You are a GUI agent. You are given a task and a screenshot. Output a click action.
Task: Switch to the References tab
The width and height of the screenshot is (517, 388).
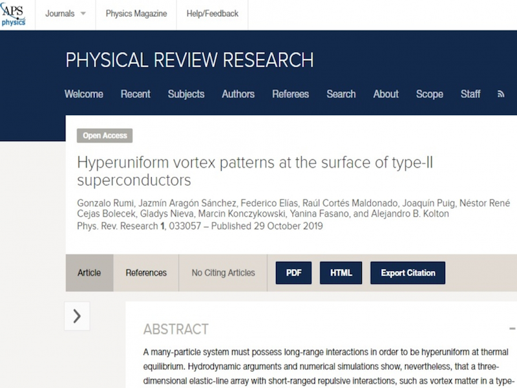(x=146, y=273)
